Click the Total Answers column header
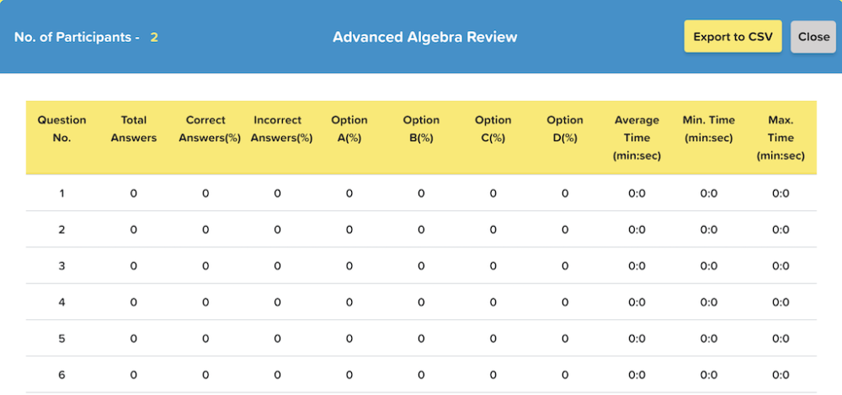Viewport: 842px width, 395px height. pyautogui.click(x=134, y=129)
